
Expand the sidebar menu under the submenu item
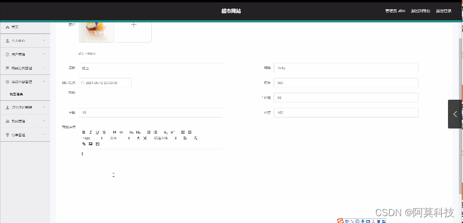point(25,108)
